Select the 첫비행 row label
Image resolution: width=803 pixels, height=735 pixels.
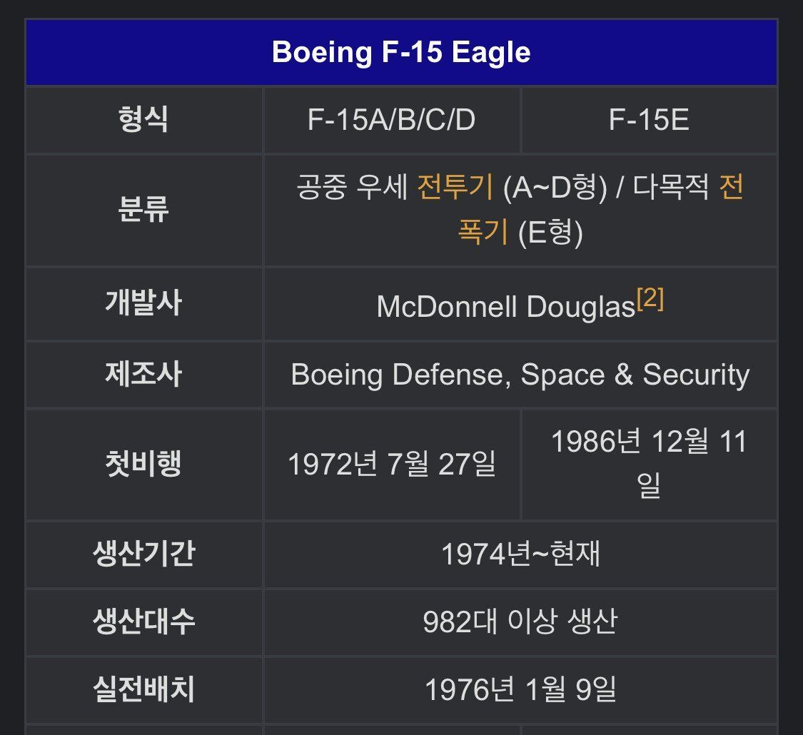(143, 464)
